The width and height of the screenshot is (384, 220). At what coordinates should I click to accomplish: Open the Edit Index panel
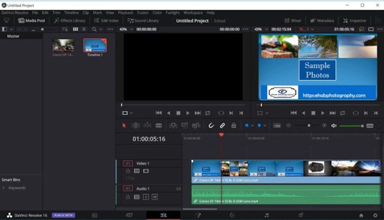[107, 20]
